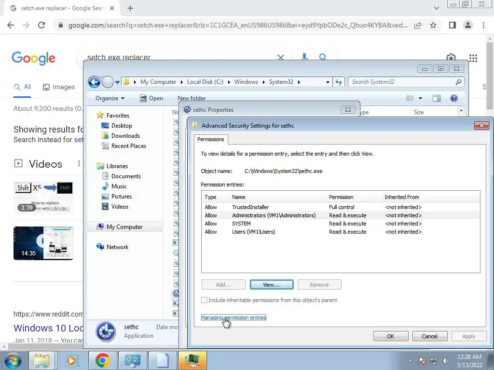The width and height of the screenshot is (494, 370).
Task: Bookmark this page with star icon
Action: (x=433, y=25)
